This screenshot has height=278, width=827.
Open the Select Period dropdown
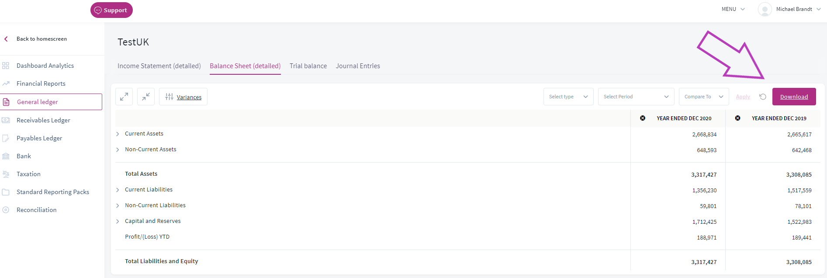[636, 97]
